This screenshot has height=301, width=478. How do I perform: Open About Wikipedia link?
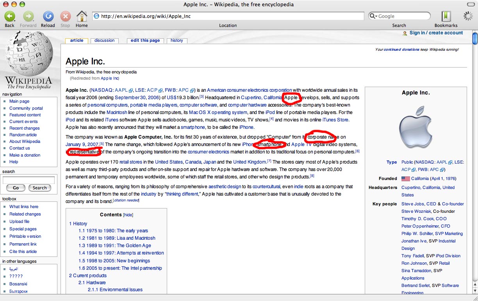[25, 141]
